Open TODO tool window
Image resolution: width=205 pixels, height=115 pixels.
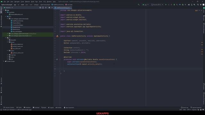coord(19,108)
